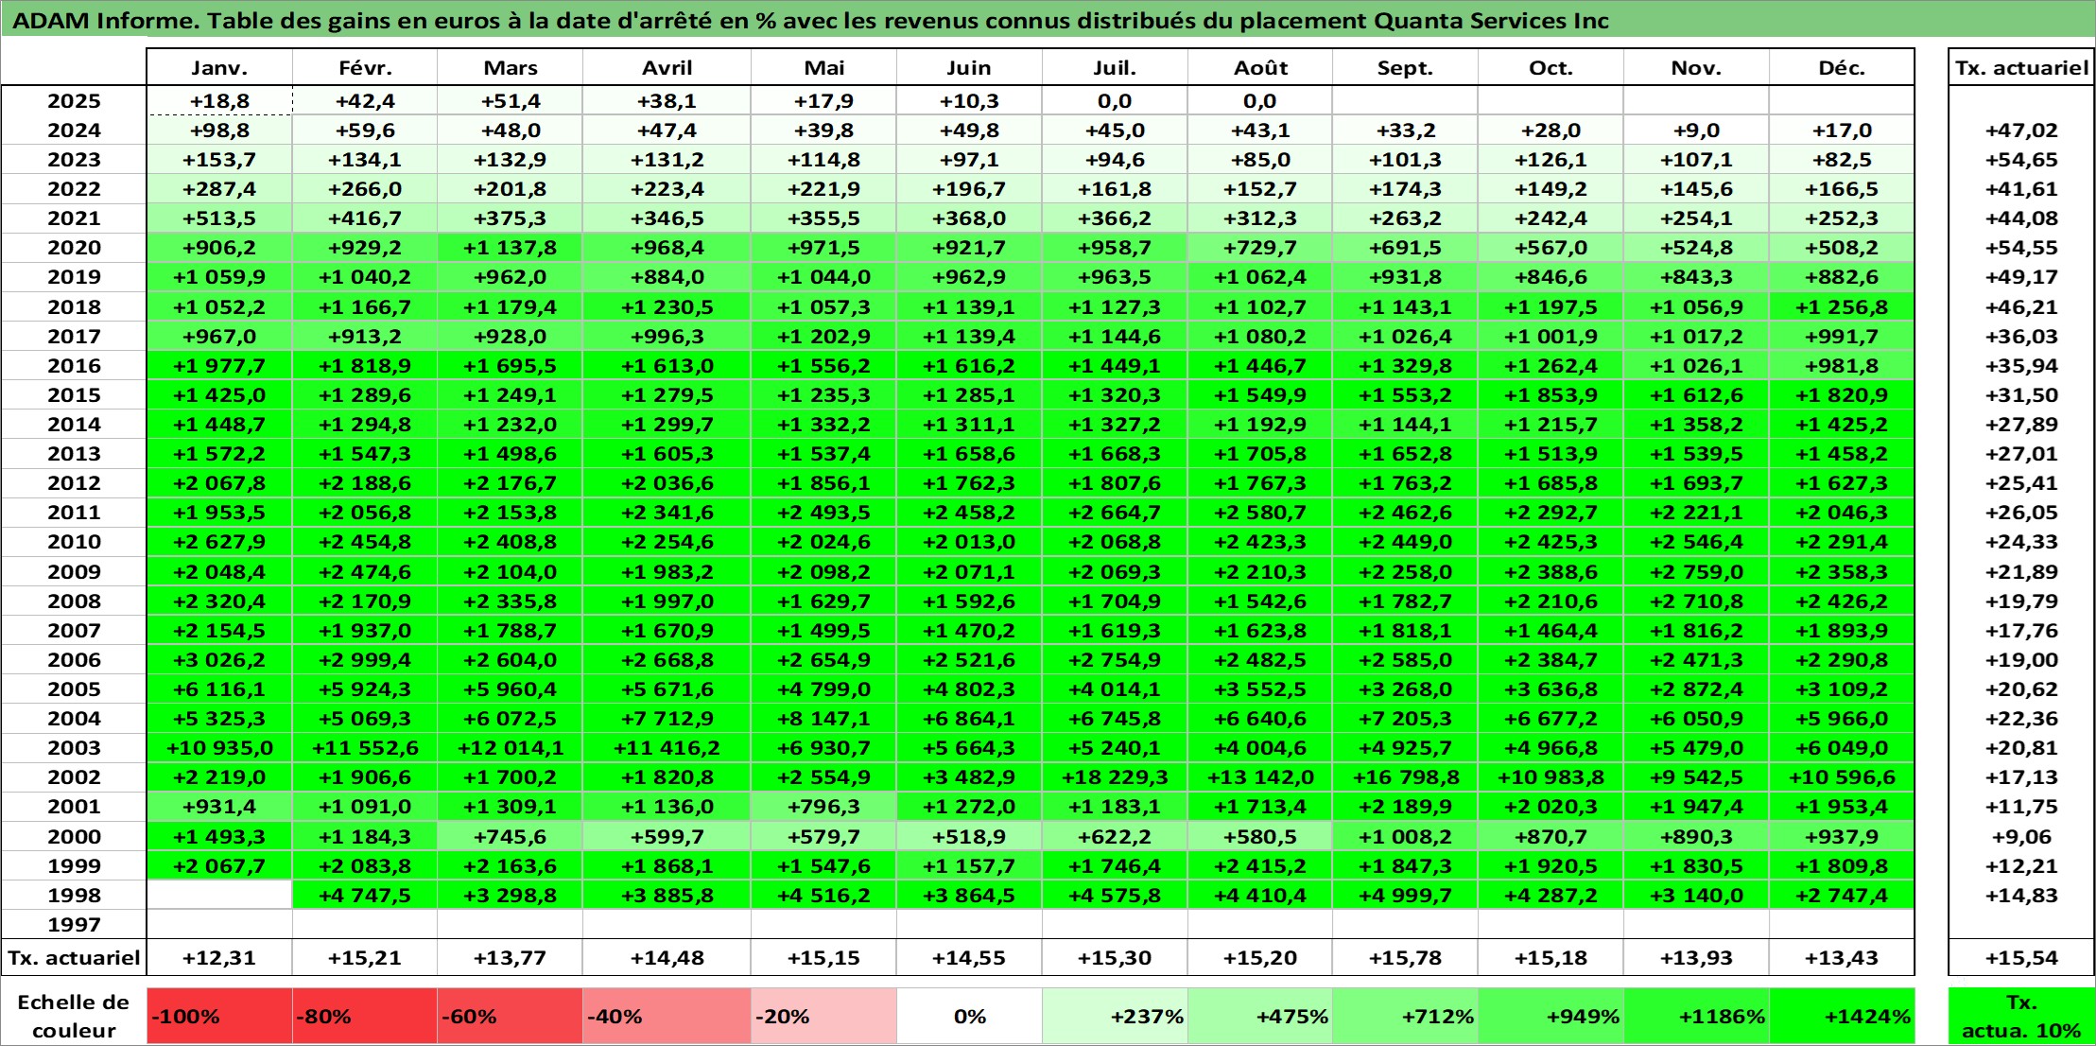The height and width of the screenshot is (1046, 2096).
Task: Select the +1424% green color scale swatch
Action: click(x=1842, y=1017)
